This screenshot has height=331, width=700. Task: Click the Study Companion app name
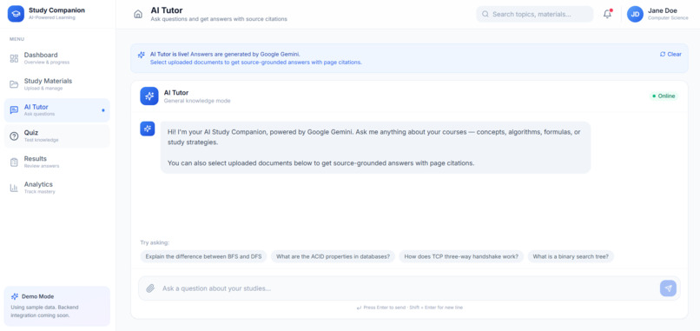tap(56, 10)
